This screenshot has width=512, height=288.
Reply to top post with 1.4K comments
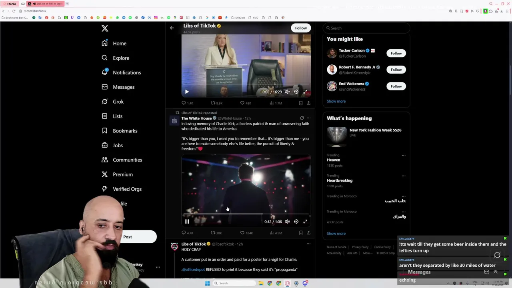point(187,103)
